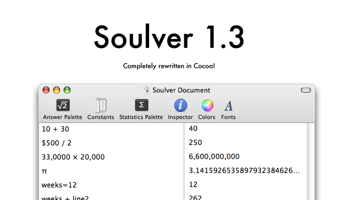Select the answer 262
Image resolution: width=339 pixels, height=200 pixels.
click(195, 197)
